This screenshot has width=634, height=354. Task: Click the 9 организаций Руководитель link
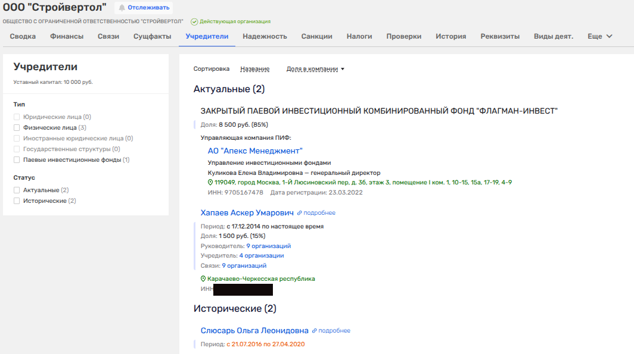pyautogui.click(x=268, y=246)
